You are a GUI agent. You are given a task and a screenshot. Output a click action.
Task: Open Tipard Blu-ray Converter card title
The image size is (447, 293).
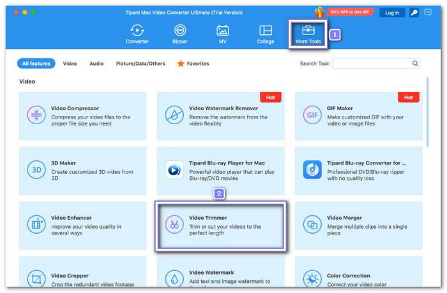367,163
